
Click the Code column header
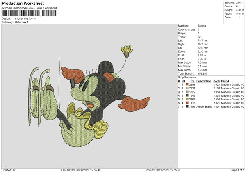click(x=216, y=81)
